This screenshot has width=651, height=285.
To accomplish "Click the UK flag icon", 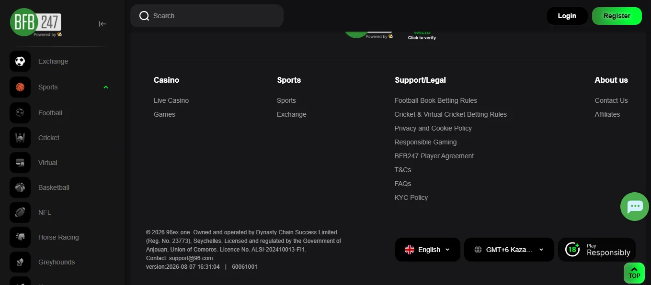I will [x=410, y=250].
